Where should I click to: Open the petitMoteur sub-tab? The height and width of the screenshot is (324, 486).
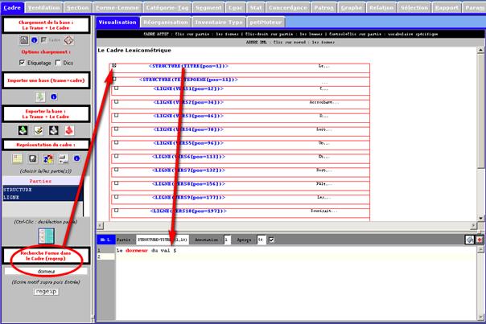[x=266, y=23]
